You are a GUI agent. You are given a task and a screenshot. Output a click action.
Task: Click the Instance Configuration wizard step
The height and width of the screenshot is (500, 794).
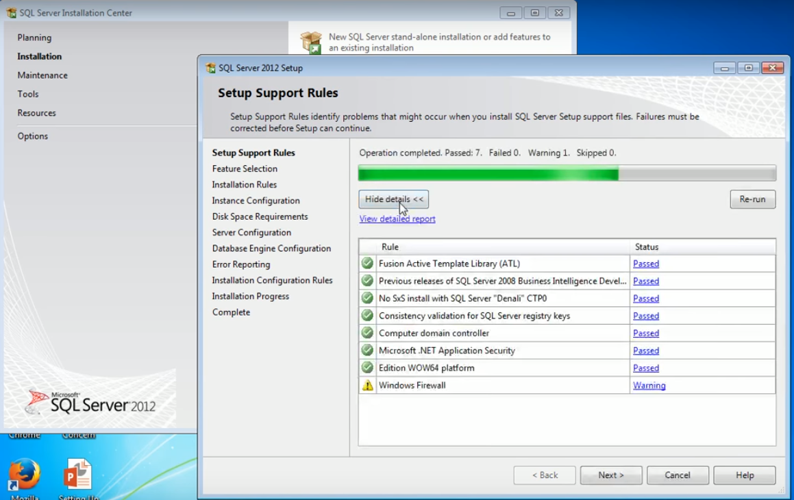256,201
